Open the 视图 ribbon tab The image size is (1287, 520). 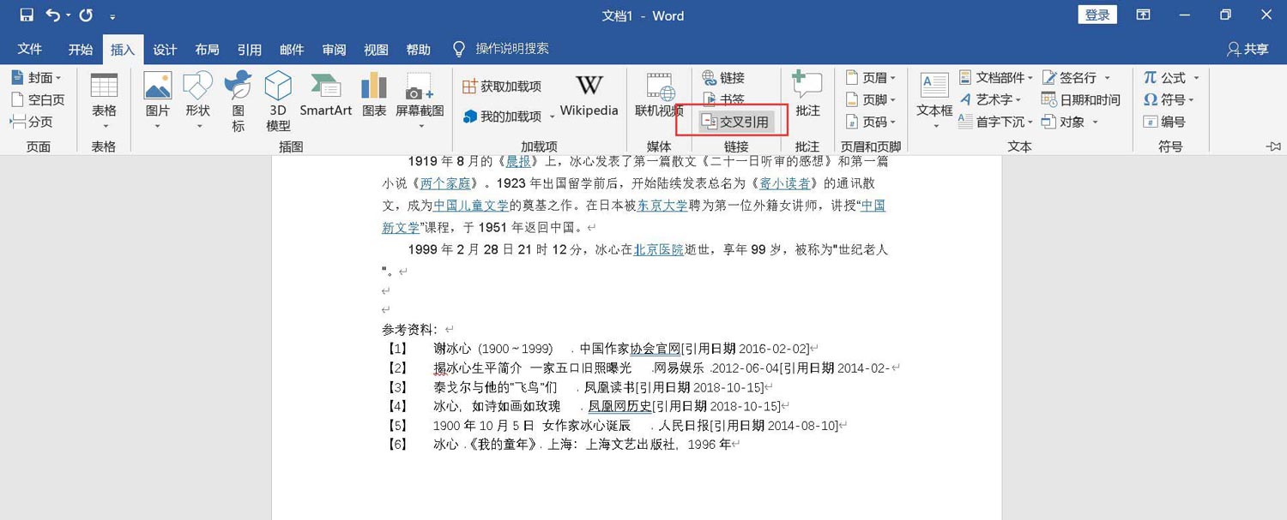(x=376, y=50)
